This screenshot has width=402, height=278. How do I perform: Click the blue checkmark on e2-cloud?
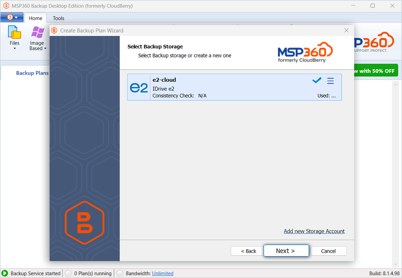pyautogui.click(x=317, y=81)
